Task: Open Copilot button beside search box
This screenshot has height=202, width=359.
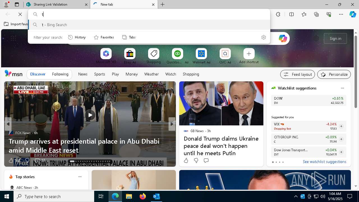Action: (x=283, y=38)
